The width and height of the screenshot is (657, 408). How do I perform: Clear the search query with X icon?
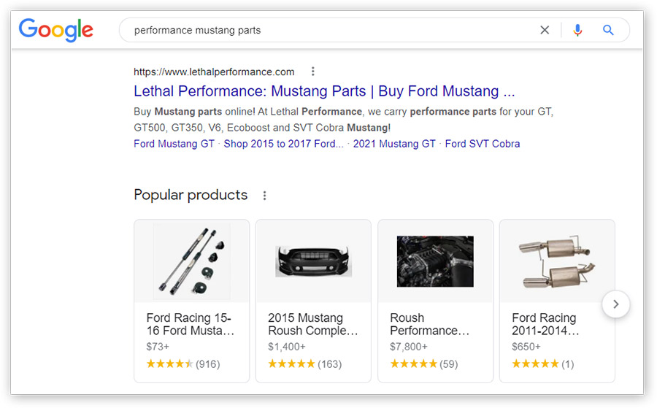coord(545,30)
